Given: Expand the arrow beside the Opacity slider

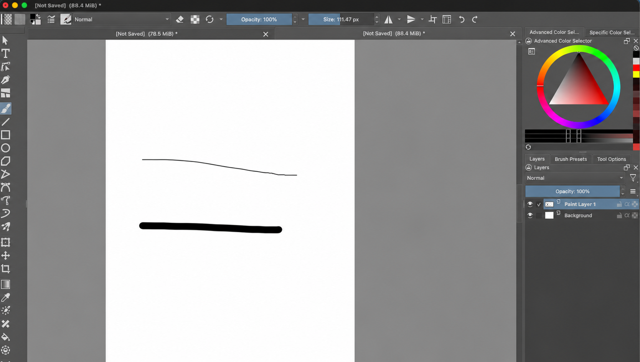Looking at the screenshot, I should 303,19.
